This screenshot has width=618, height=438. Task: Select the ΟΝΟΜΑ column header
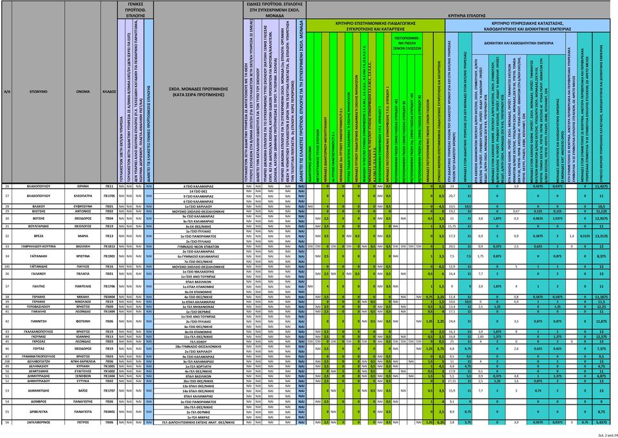tap(83, 91)
